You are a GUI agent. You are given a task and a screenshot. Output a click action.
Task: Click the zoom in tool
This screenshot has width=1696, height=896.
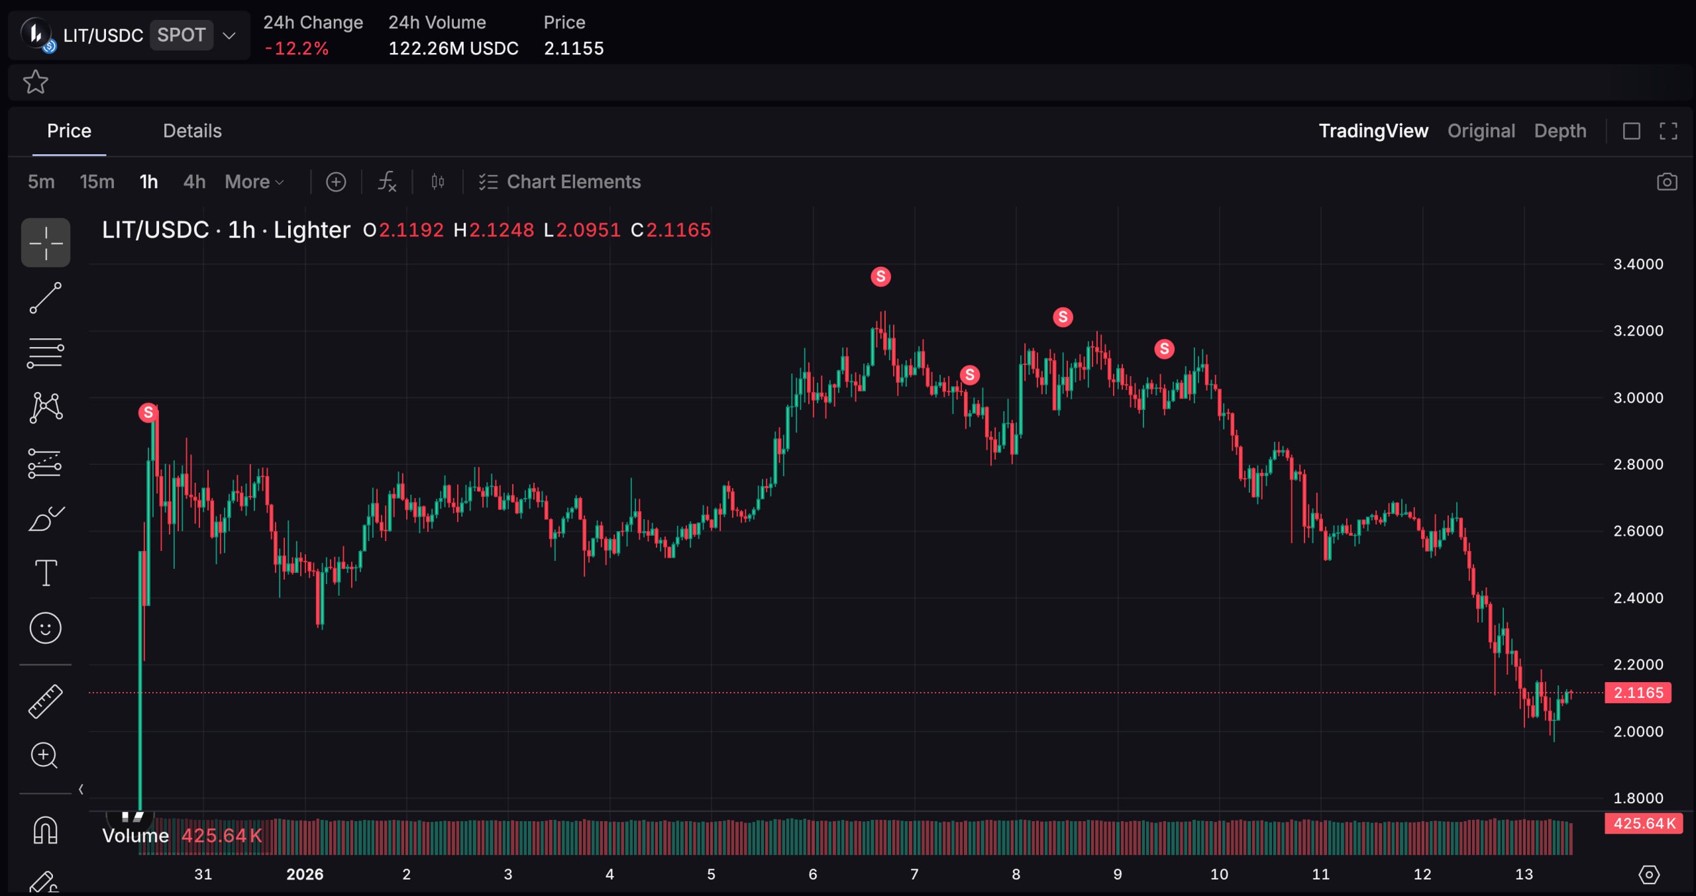pos(45,755)
